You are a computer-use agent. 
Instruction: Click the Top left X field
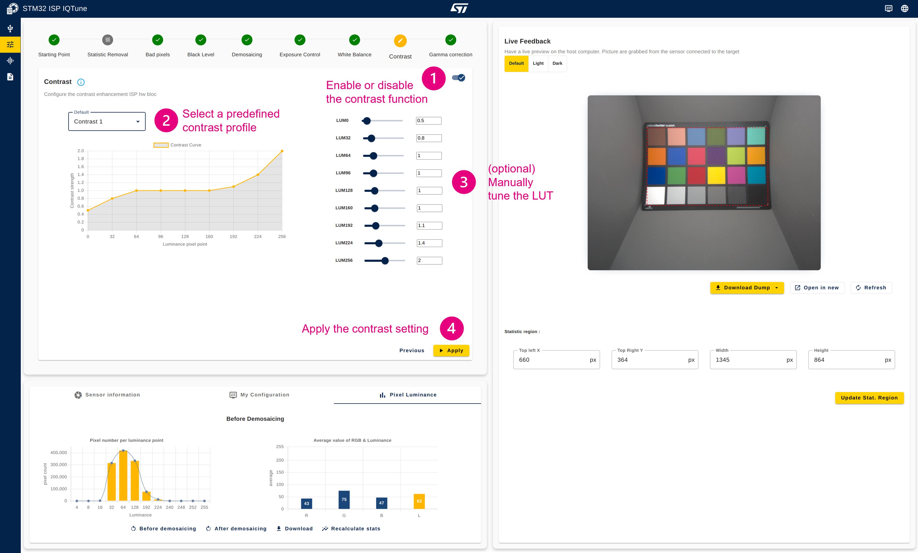pyautogui.click(x=557, y=360)
